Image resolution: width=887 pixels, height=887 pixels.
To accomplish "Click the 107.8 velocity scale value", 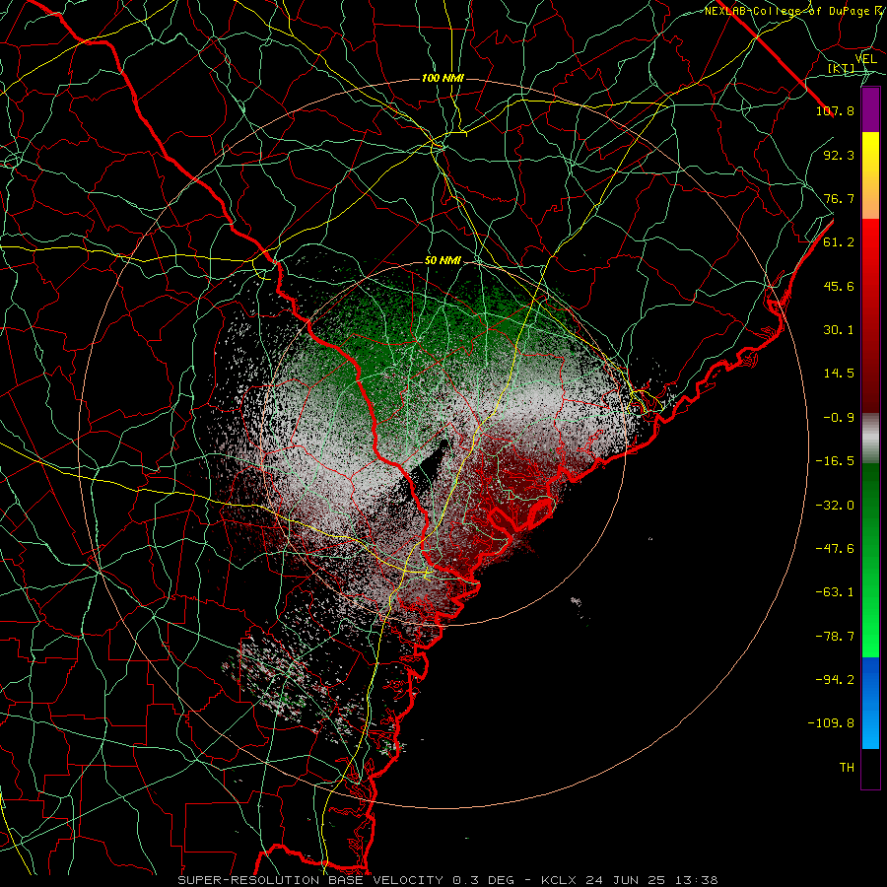I will 835,110.
